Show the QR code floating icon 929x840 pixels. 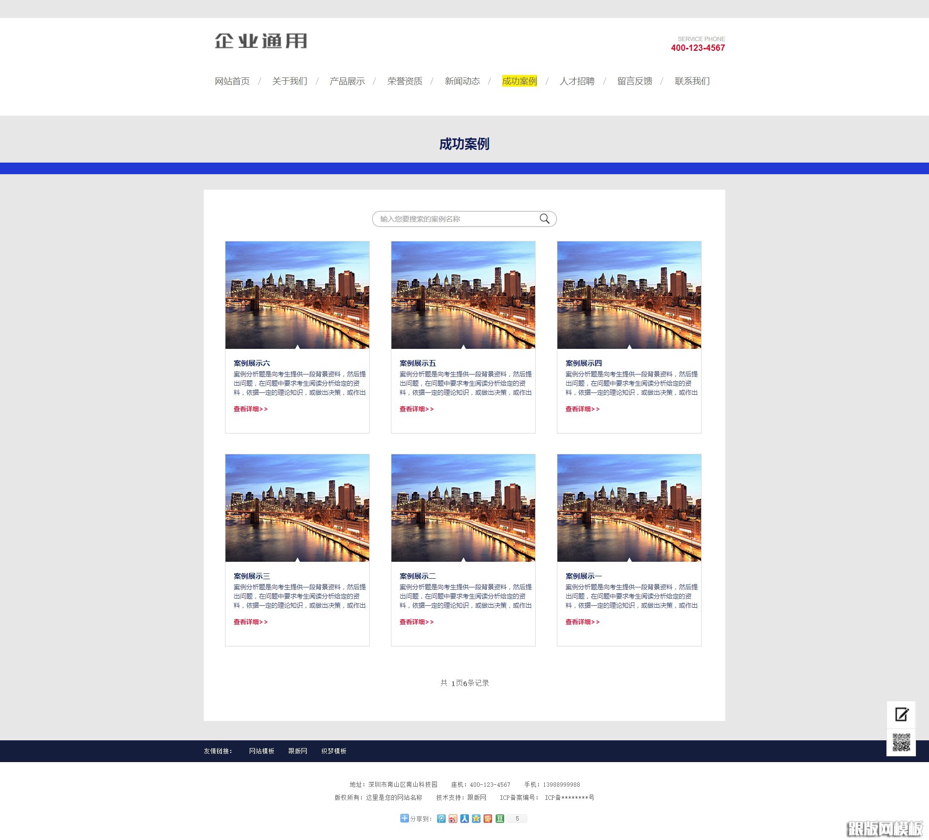click(901, 742)
